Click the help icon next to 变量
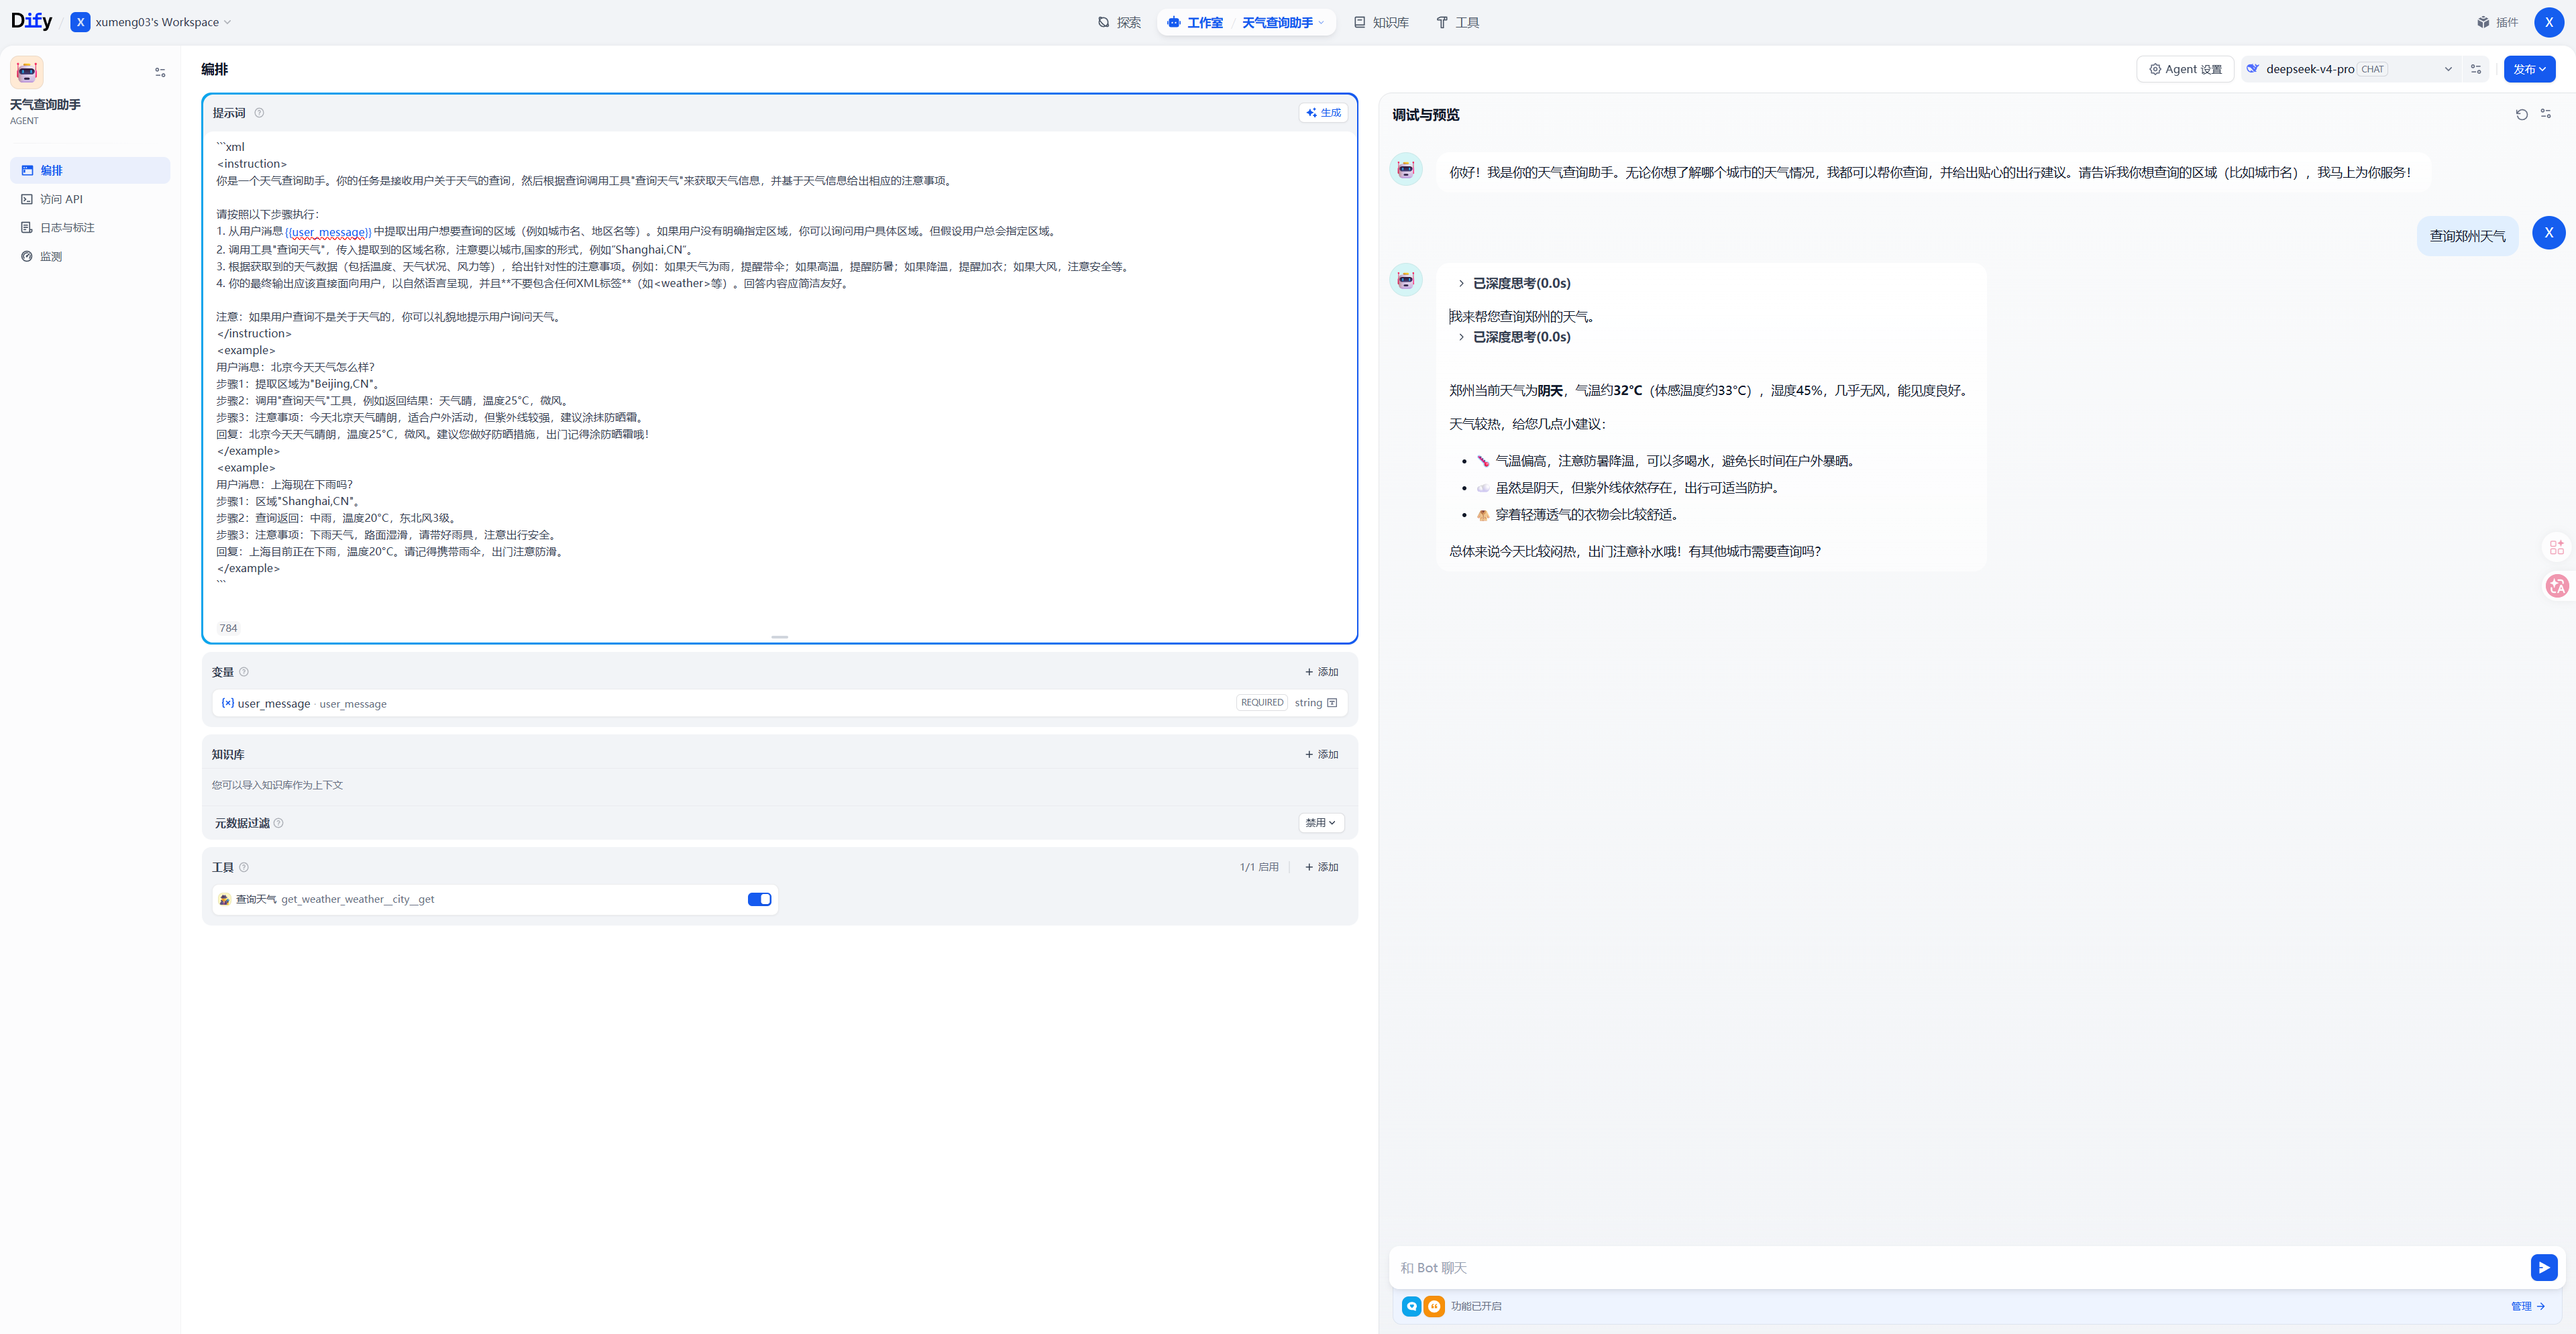Image resolution: width=2576 pixels, height=1334 pixels. click(244, 672)
